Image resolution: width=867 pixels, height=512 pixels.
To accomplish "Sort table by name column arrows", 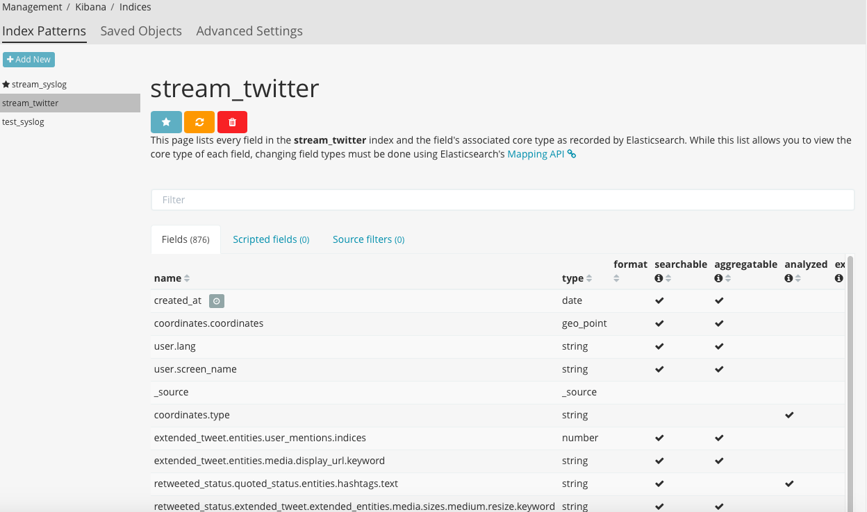I will pyautogui.click(x=187, y=278).
